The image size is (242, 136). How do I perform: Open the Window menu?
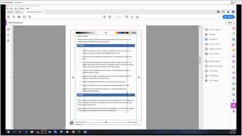coord(22,8)
